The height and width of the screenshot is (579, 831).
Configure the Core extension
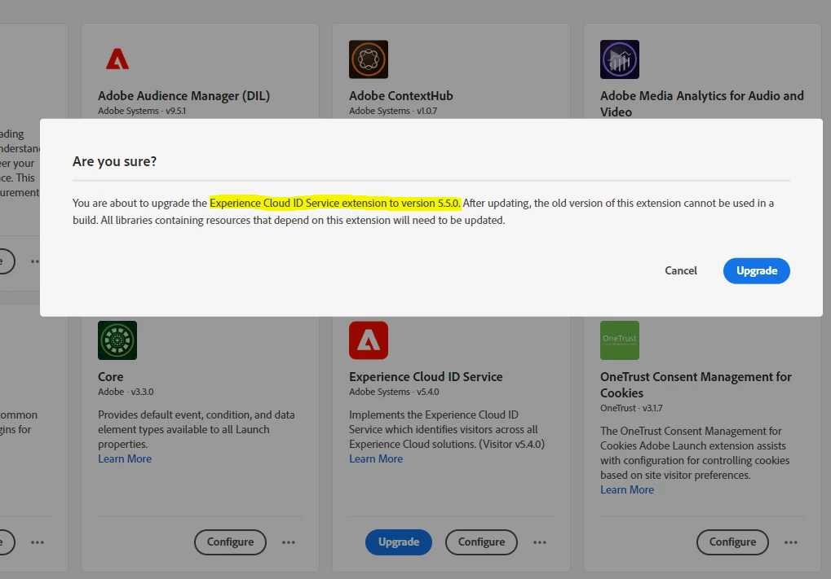click(230, 542)
